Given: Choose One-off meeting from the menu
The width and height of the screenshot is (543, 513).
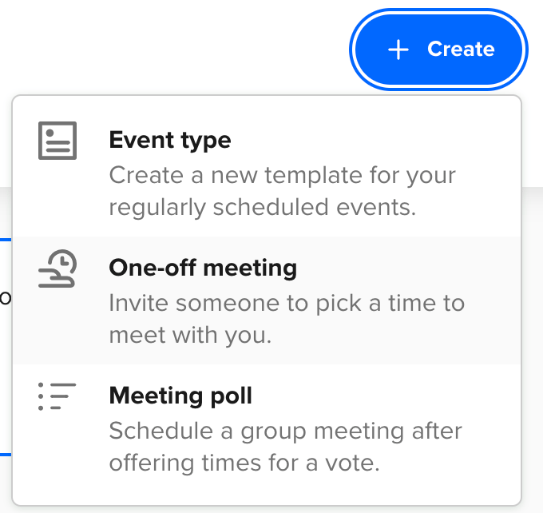Looking at the screenshot, I should [x=267, y=300].
